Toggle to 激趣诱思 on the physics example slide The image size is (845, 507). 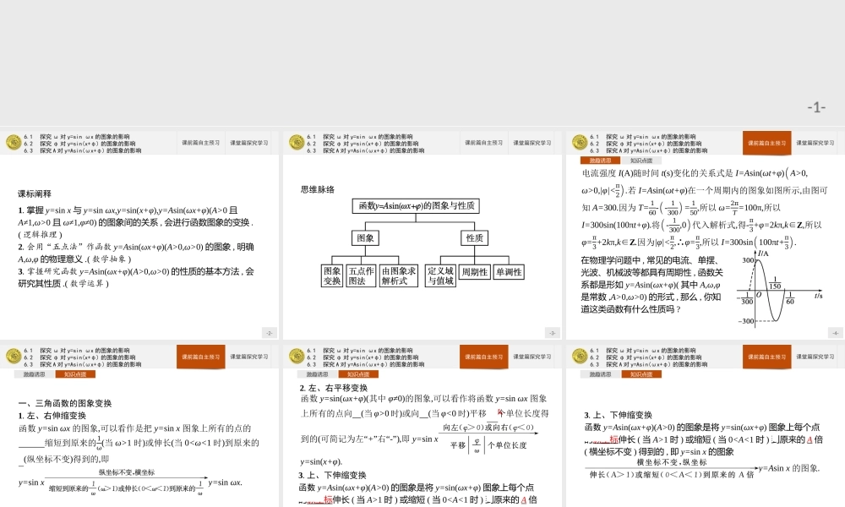[x=600, y=159]
